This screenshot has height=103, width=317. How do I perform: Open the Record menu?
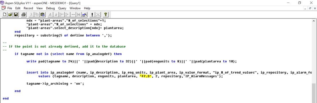click(28, 8)
